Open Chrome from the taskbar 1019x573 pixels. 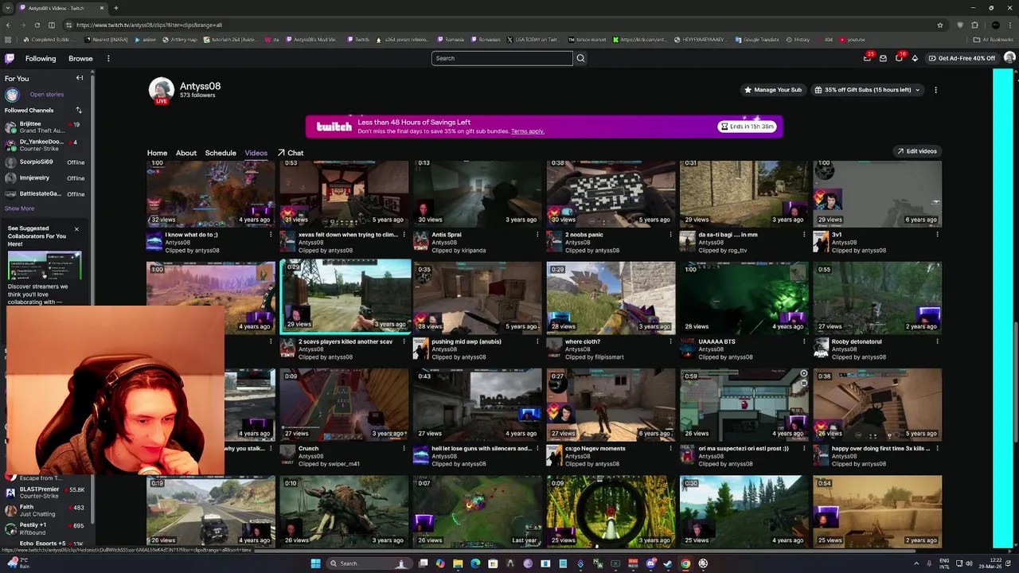(x=685, y=563)
